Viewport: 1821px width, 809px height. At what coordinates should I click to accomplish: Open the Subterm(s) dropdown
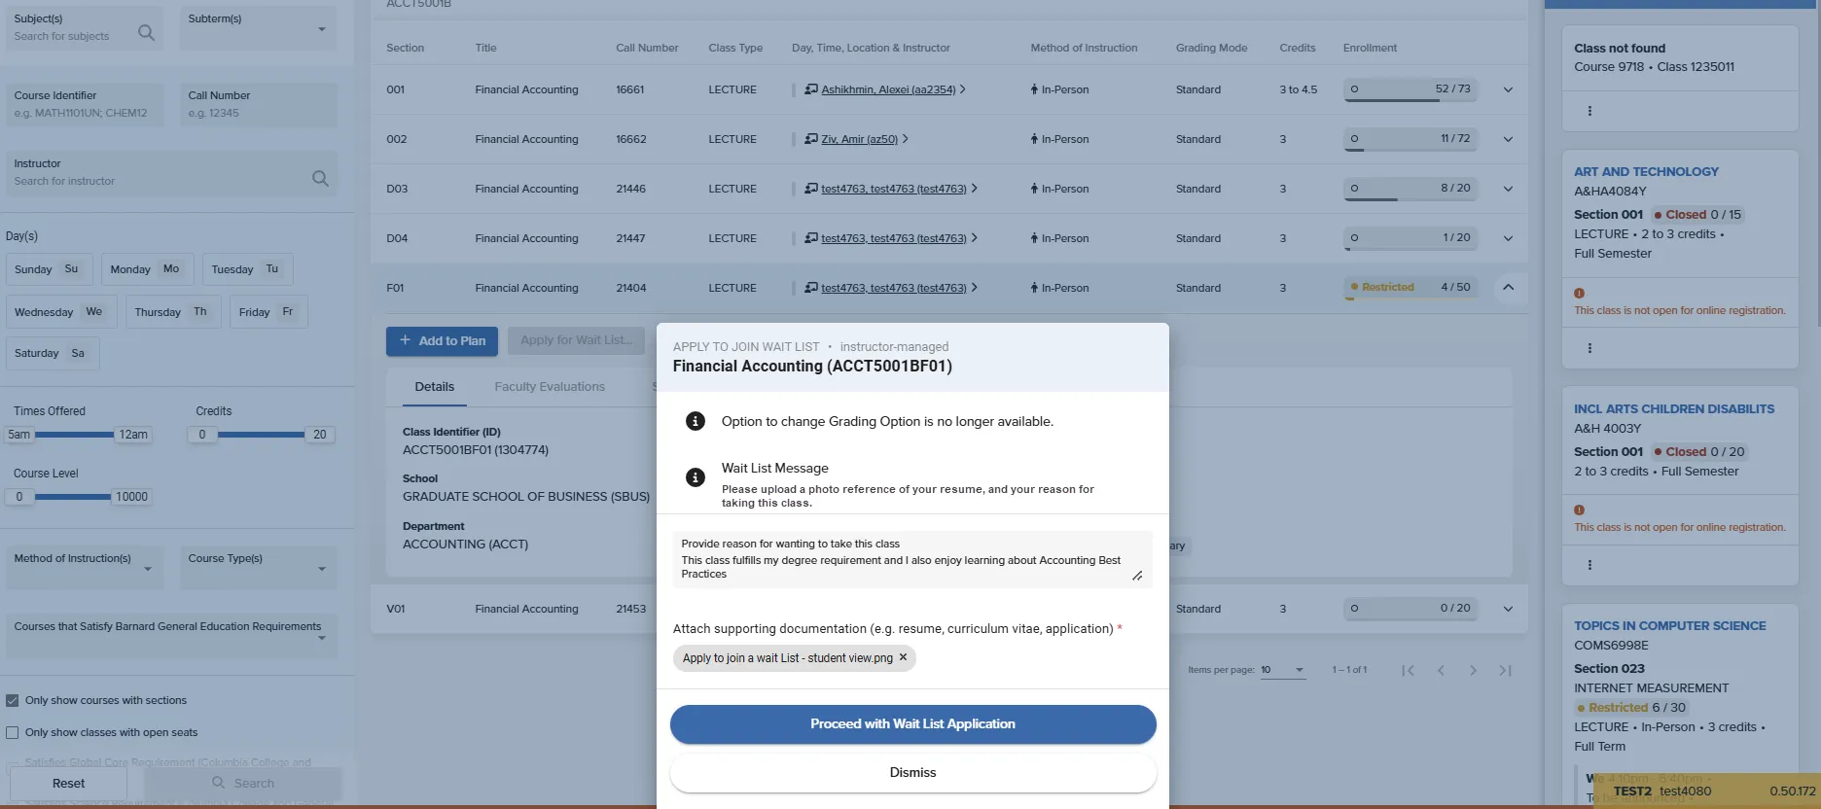(x=259, y=28)
